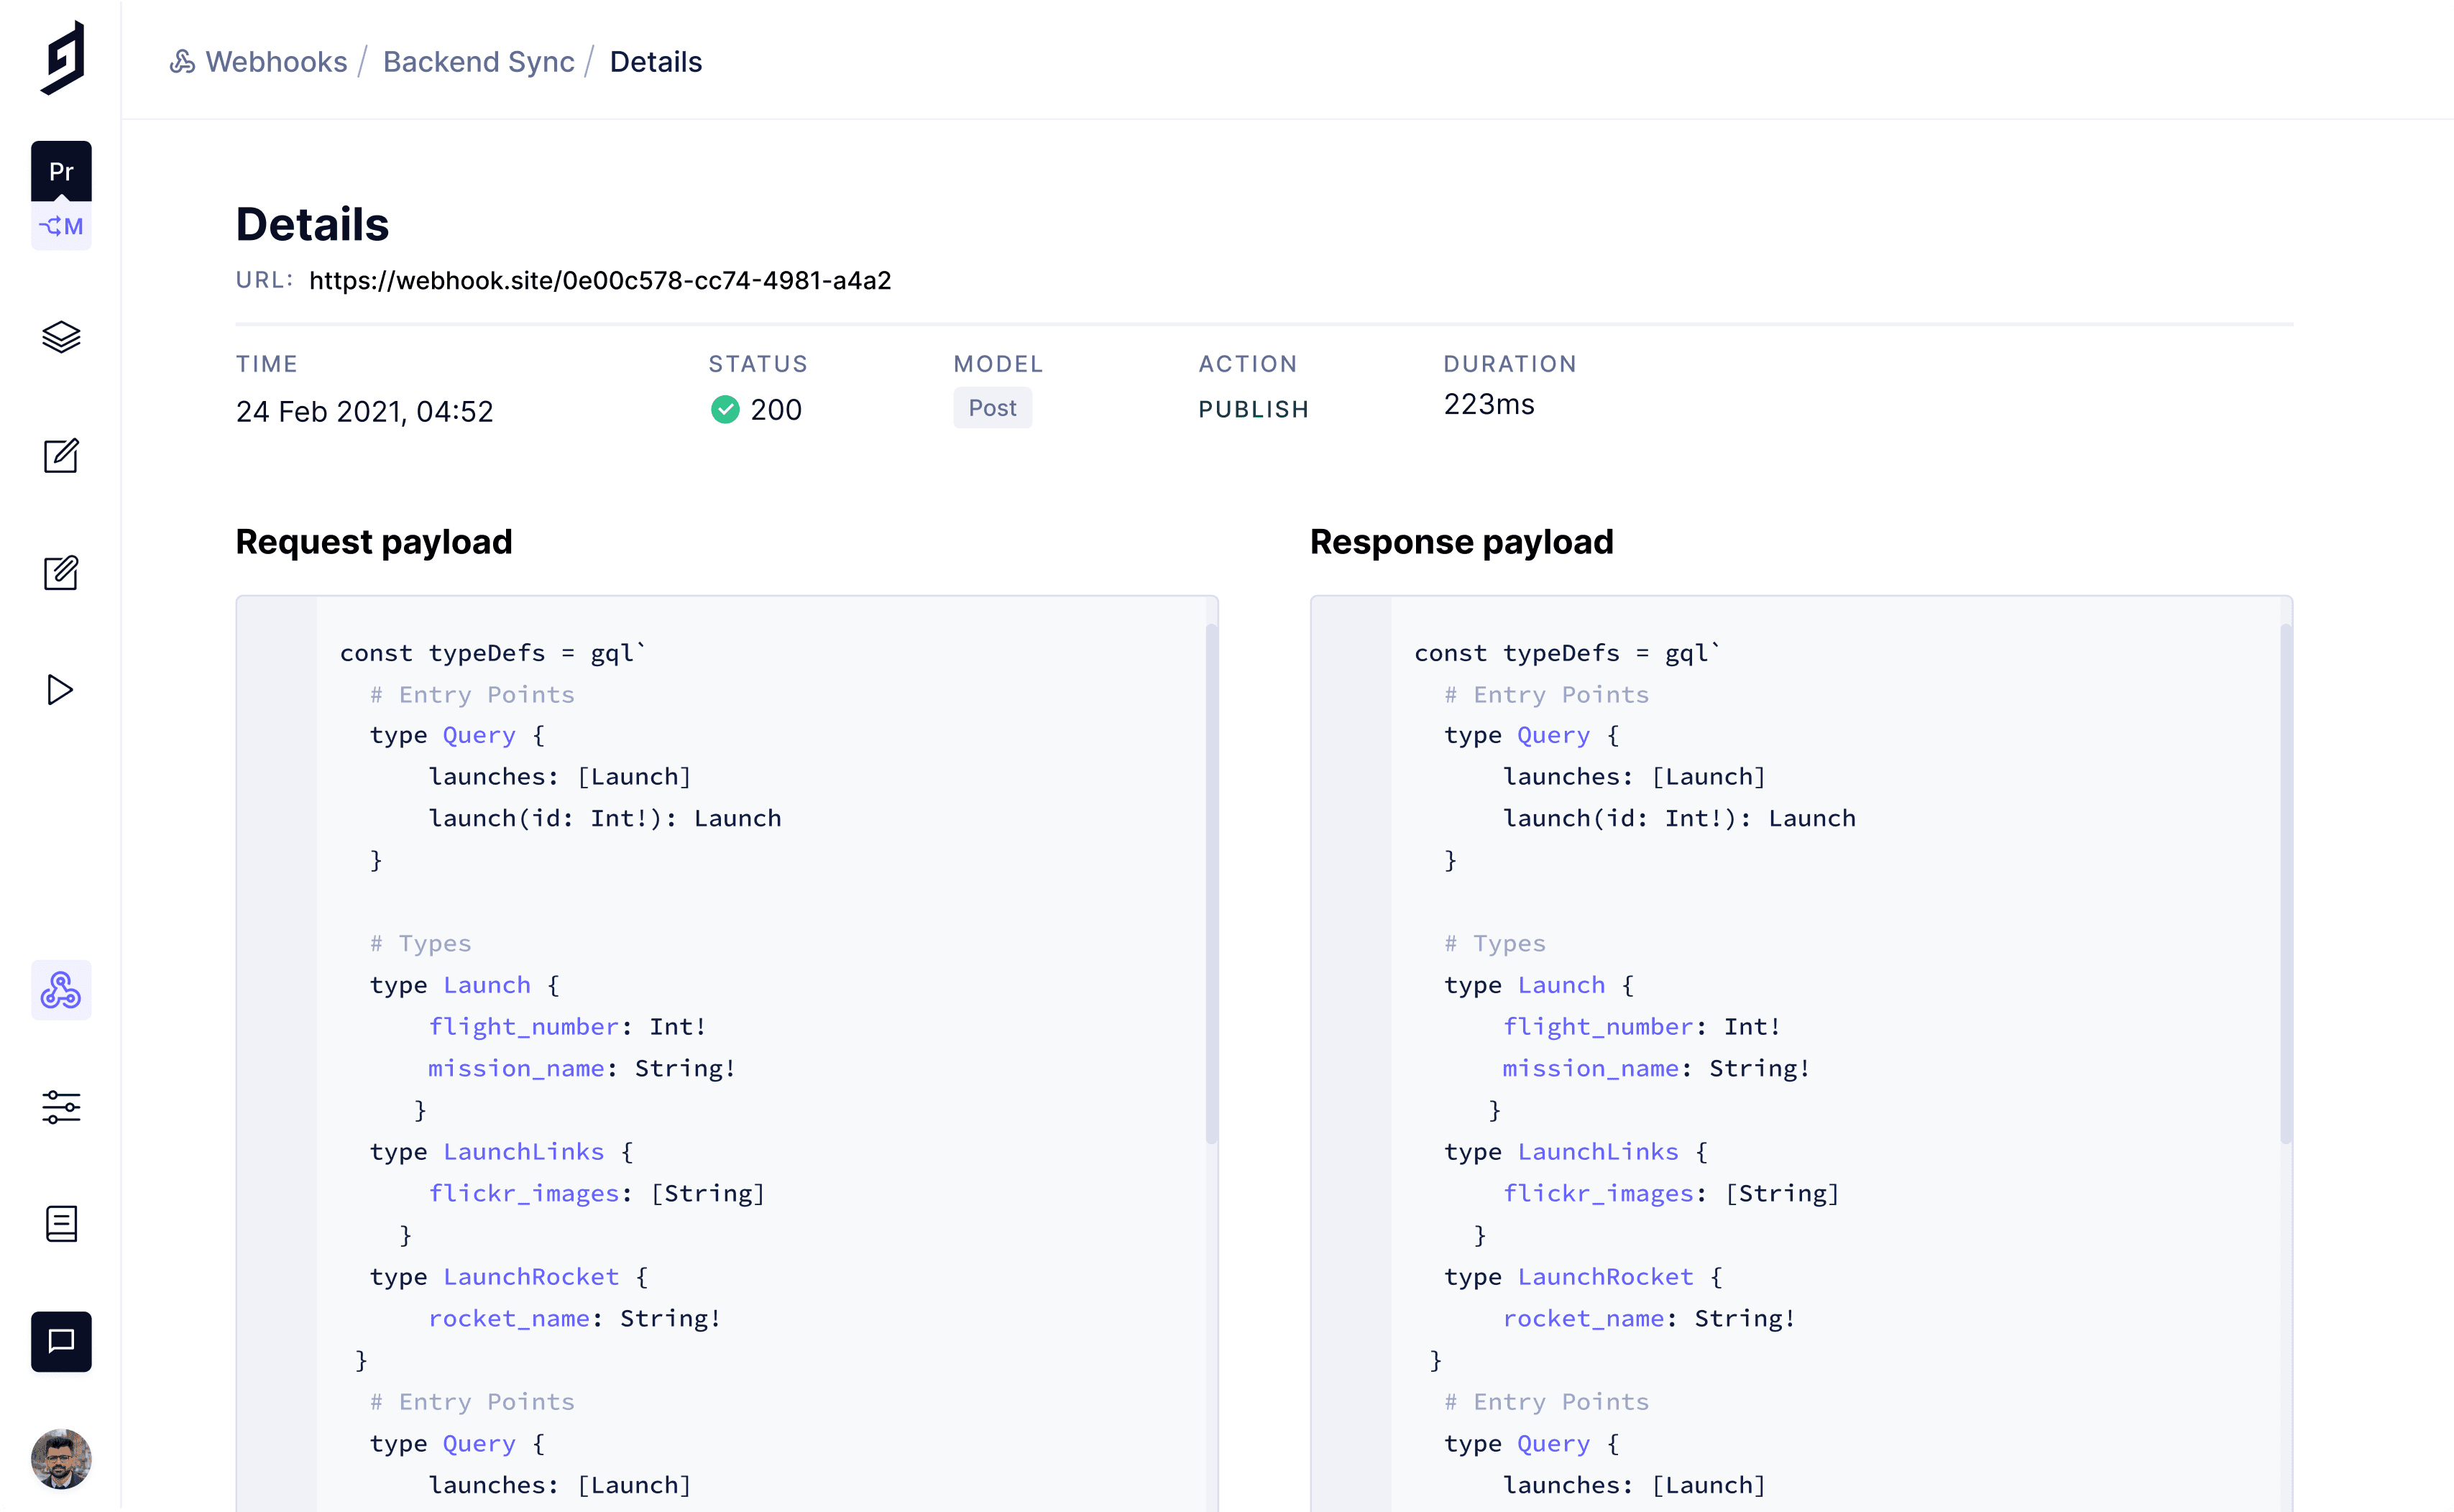The image size is (2454, 1512).
Task: Go to Webhooks in breadcrumb
Action: click(x=275, y=62)
